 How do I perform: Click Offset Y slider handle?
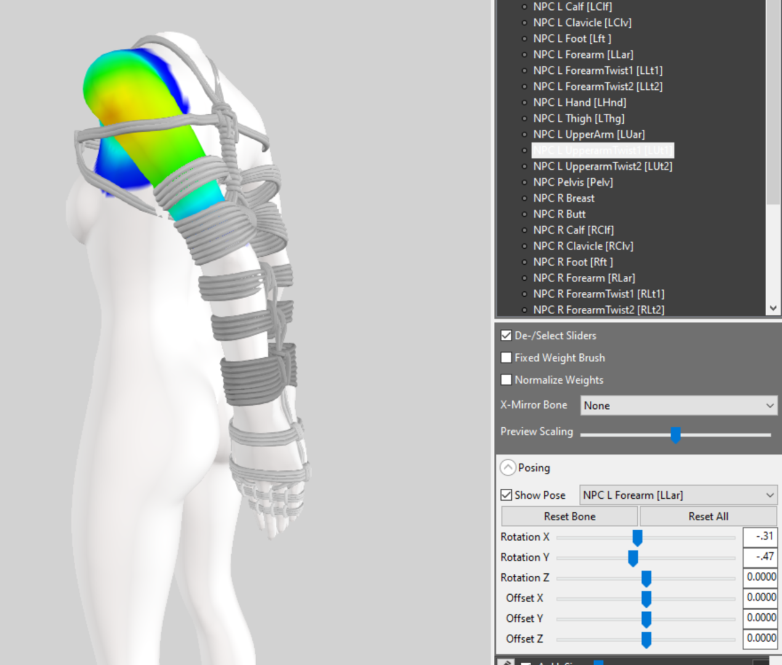(646, 619)
